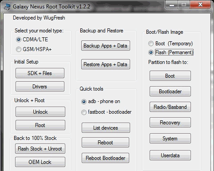Click the 'Backup and Restore' group label

coord(102,31)
